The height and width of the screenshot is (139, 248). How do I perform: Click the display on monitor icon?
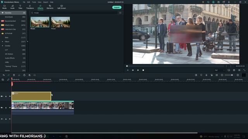tap(229, 70)
